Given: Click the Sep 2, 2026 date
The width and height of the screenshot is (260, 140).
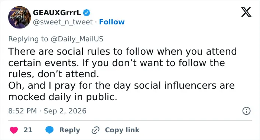Looking at the screenshot, I should pyautogui.click(x=65, y=111).
